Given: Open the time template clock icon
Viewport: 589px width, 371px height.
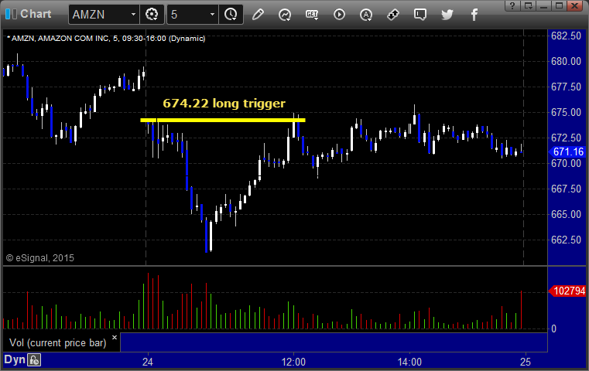Looking at the screenshot, I should point(231,15).
